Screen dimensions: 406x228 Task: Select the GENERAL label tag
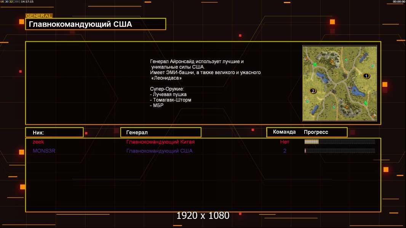pos(39,16)
